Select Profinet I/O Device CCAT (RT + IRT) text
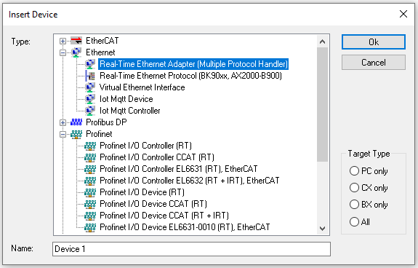Screen dimensions: 418x268 [164, 216]
